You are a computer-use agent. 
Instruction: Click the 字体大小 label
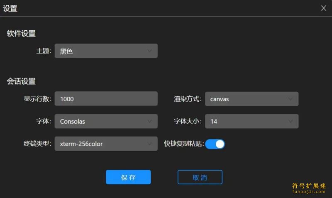[x=188, y=121]
